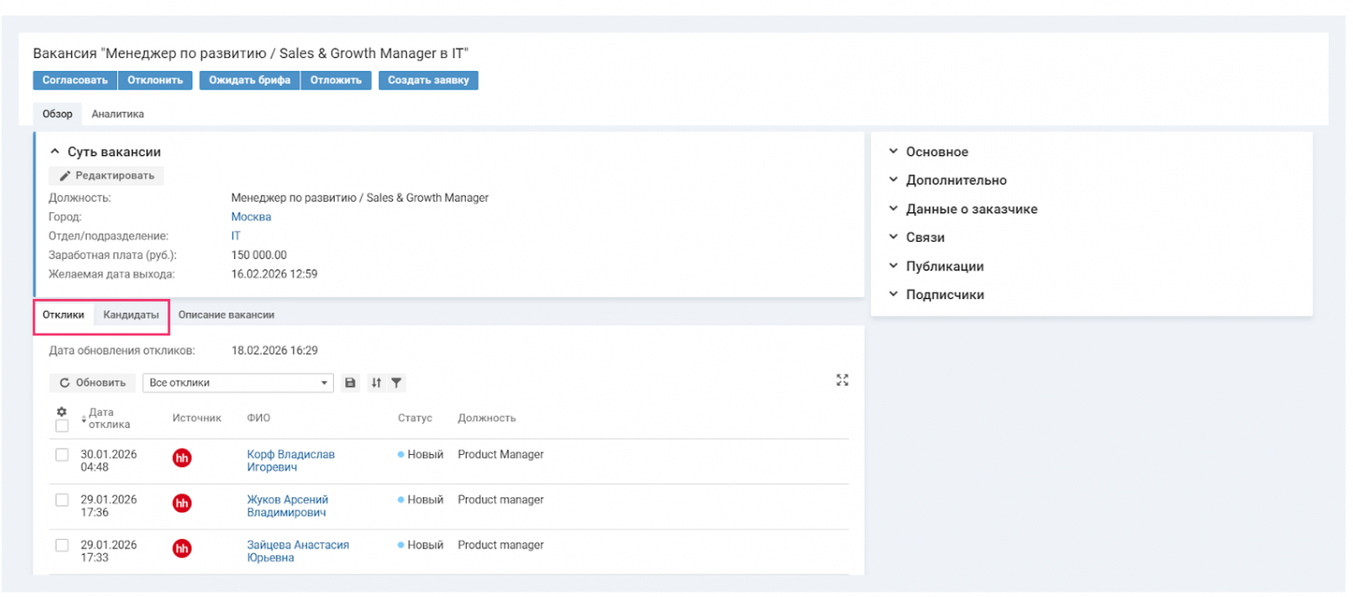Click the hh source icon for Жуков Арсений
The height and width of the screenshot is (597, 1353).
click(182, 503)
